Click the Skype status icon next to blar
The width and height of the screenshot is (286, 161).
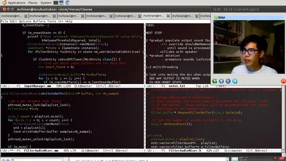tap(216, 17)
